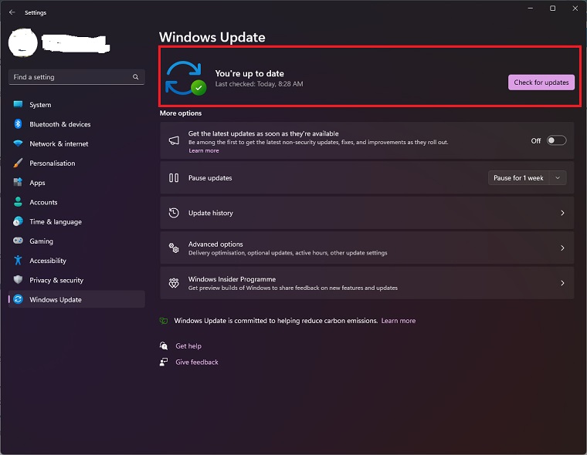Click the Give feedback person icon
The width and height of the screenshot is (587, 455).
[164, 362]
